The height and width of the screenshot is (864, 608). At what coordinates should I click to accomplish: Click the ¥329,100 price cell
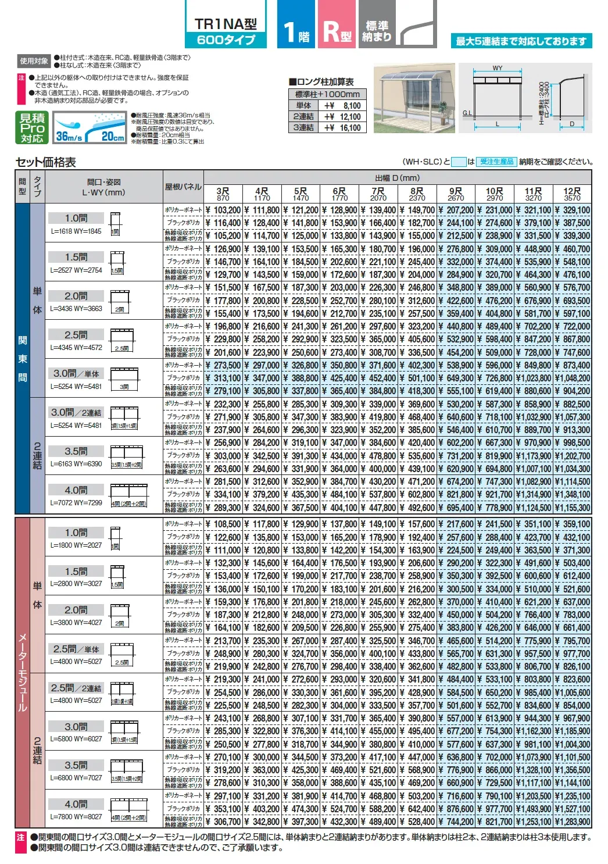click(573, 210)
